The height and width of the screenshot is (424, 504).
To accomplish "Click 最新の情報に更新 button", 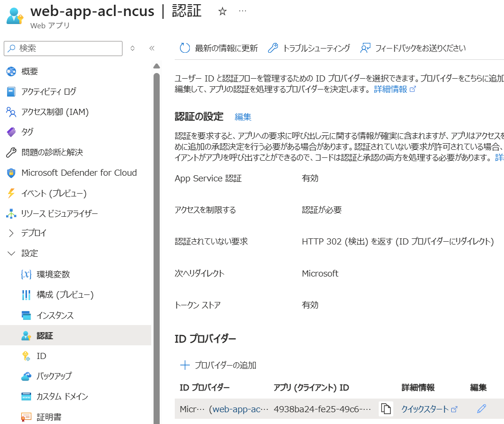I will tap(219, 48).
